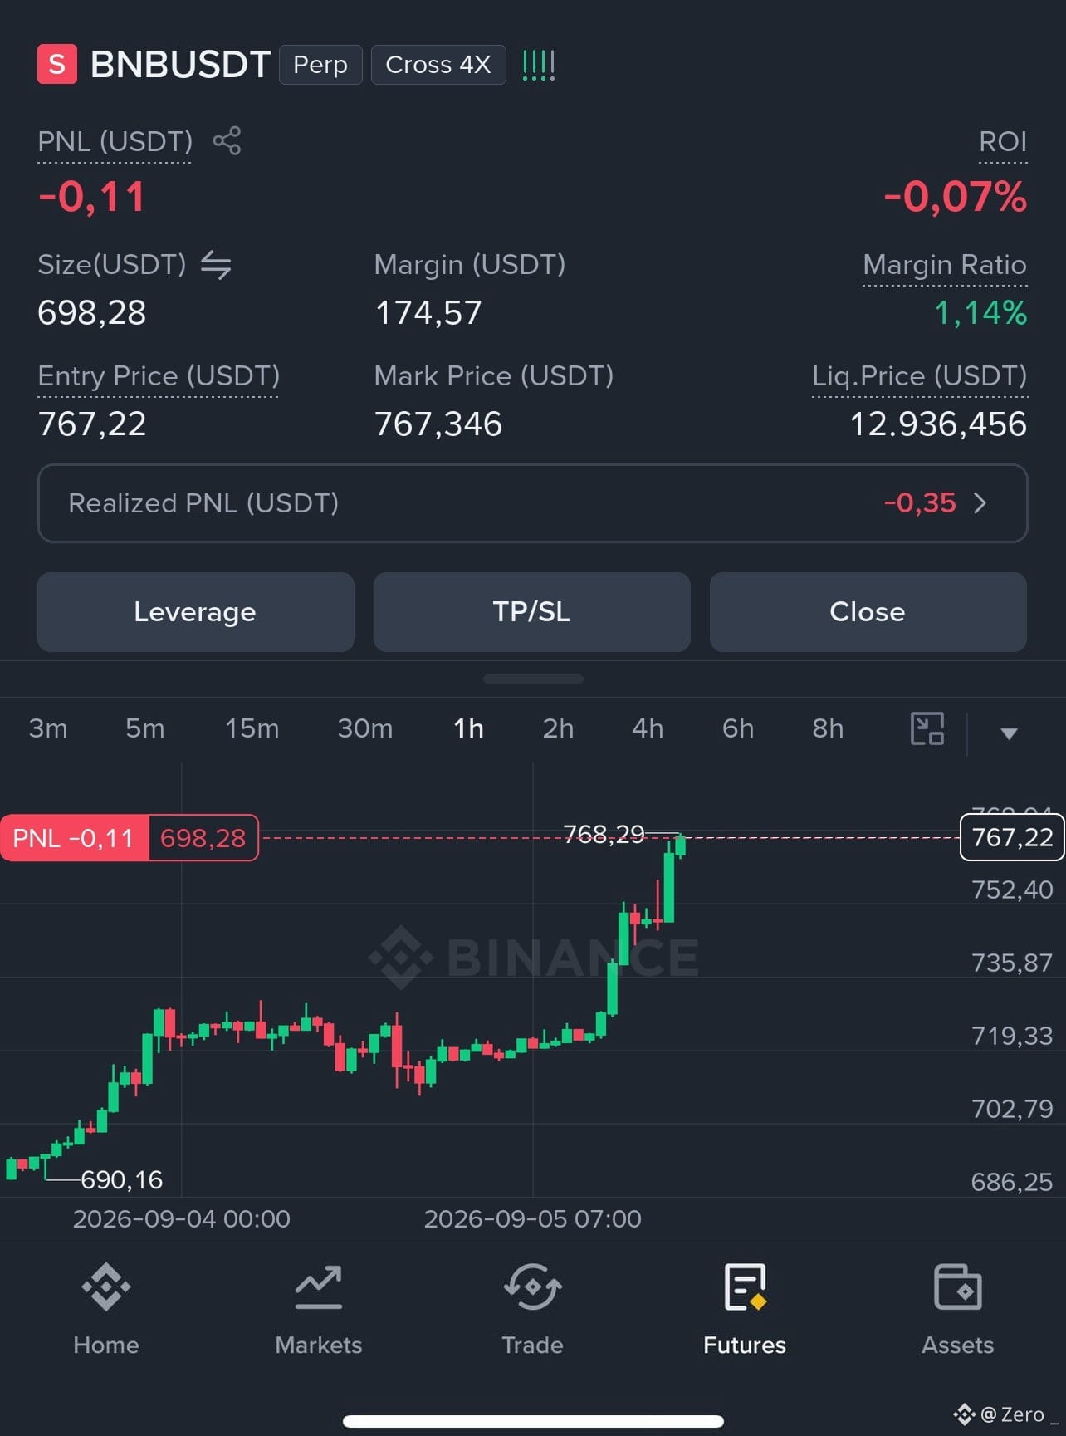
Task: Expand Realized PNL details chevron
Action: pyautogui.click(x=980, y=503)
